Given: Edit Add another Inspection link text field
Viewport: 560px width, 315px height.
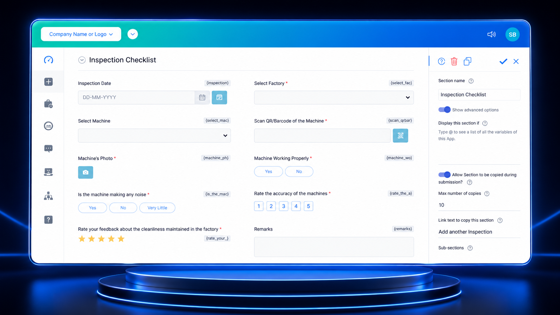Looking at the screenshot, I should click(479, 232).
